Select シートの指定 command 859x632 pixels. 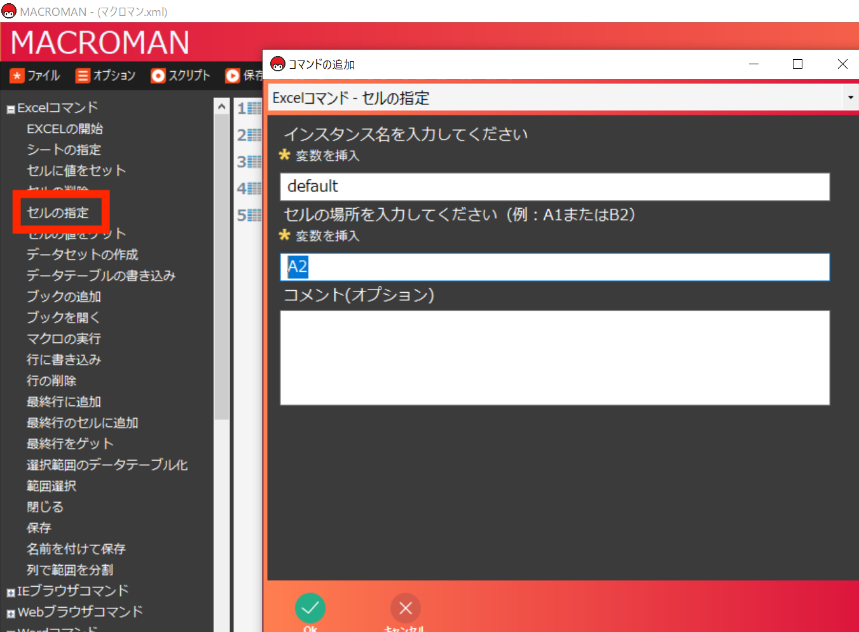[x=64, y=150]
